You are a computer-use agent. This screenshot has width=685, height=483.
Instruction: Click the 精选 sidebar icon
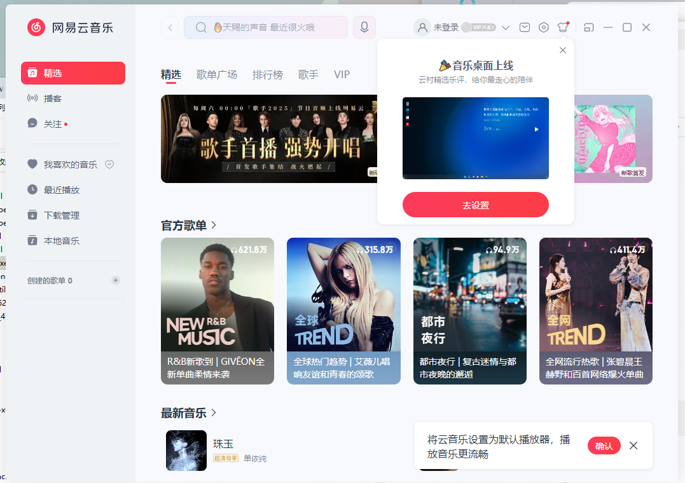(32, 73)
